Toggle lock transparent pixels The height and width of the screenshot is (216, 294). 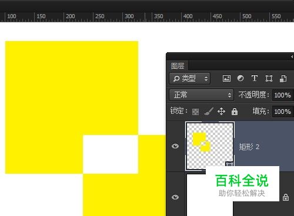tap(195, 112)
